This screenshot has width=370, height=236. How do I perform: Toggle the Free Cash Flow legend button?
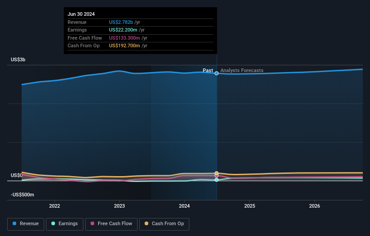pos(111,224)
